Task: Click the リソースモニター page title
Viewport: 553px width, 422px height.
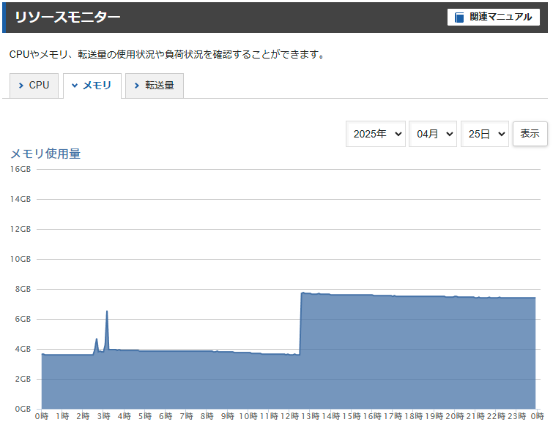Action: [x=67, y=17]
